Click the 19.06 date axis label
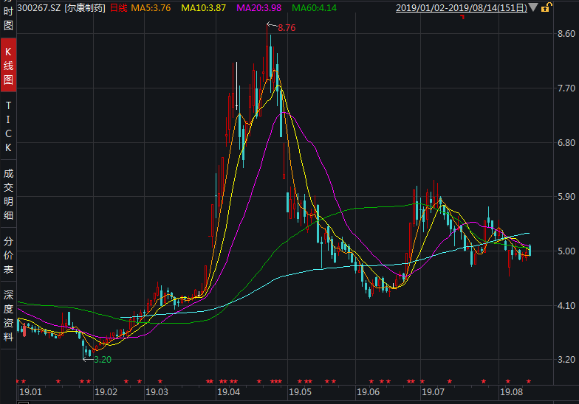579x404 pixels. pyautogui.click(x=368, y=392)
